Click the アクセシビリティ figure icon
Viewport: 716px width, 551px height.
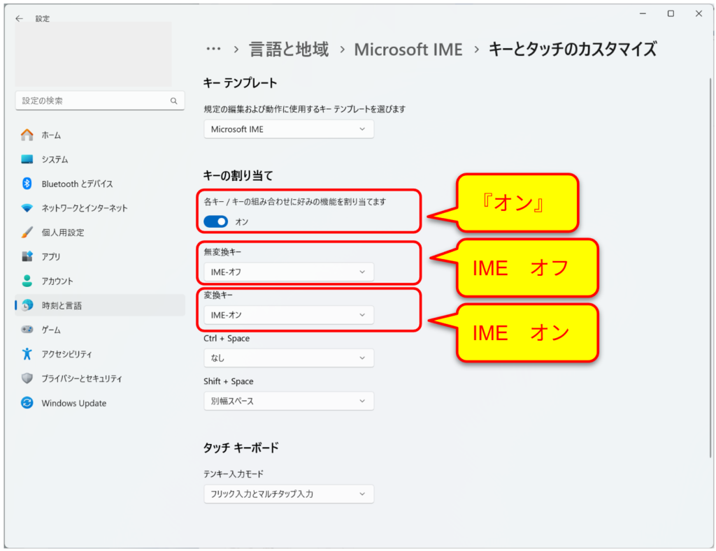tap(27, 354)
